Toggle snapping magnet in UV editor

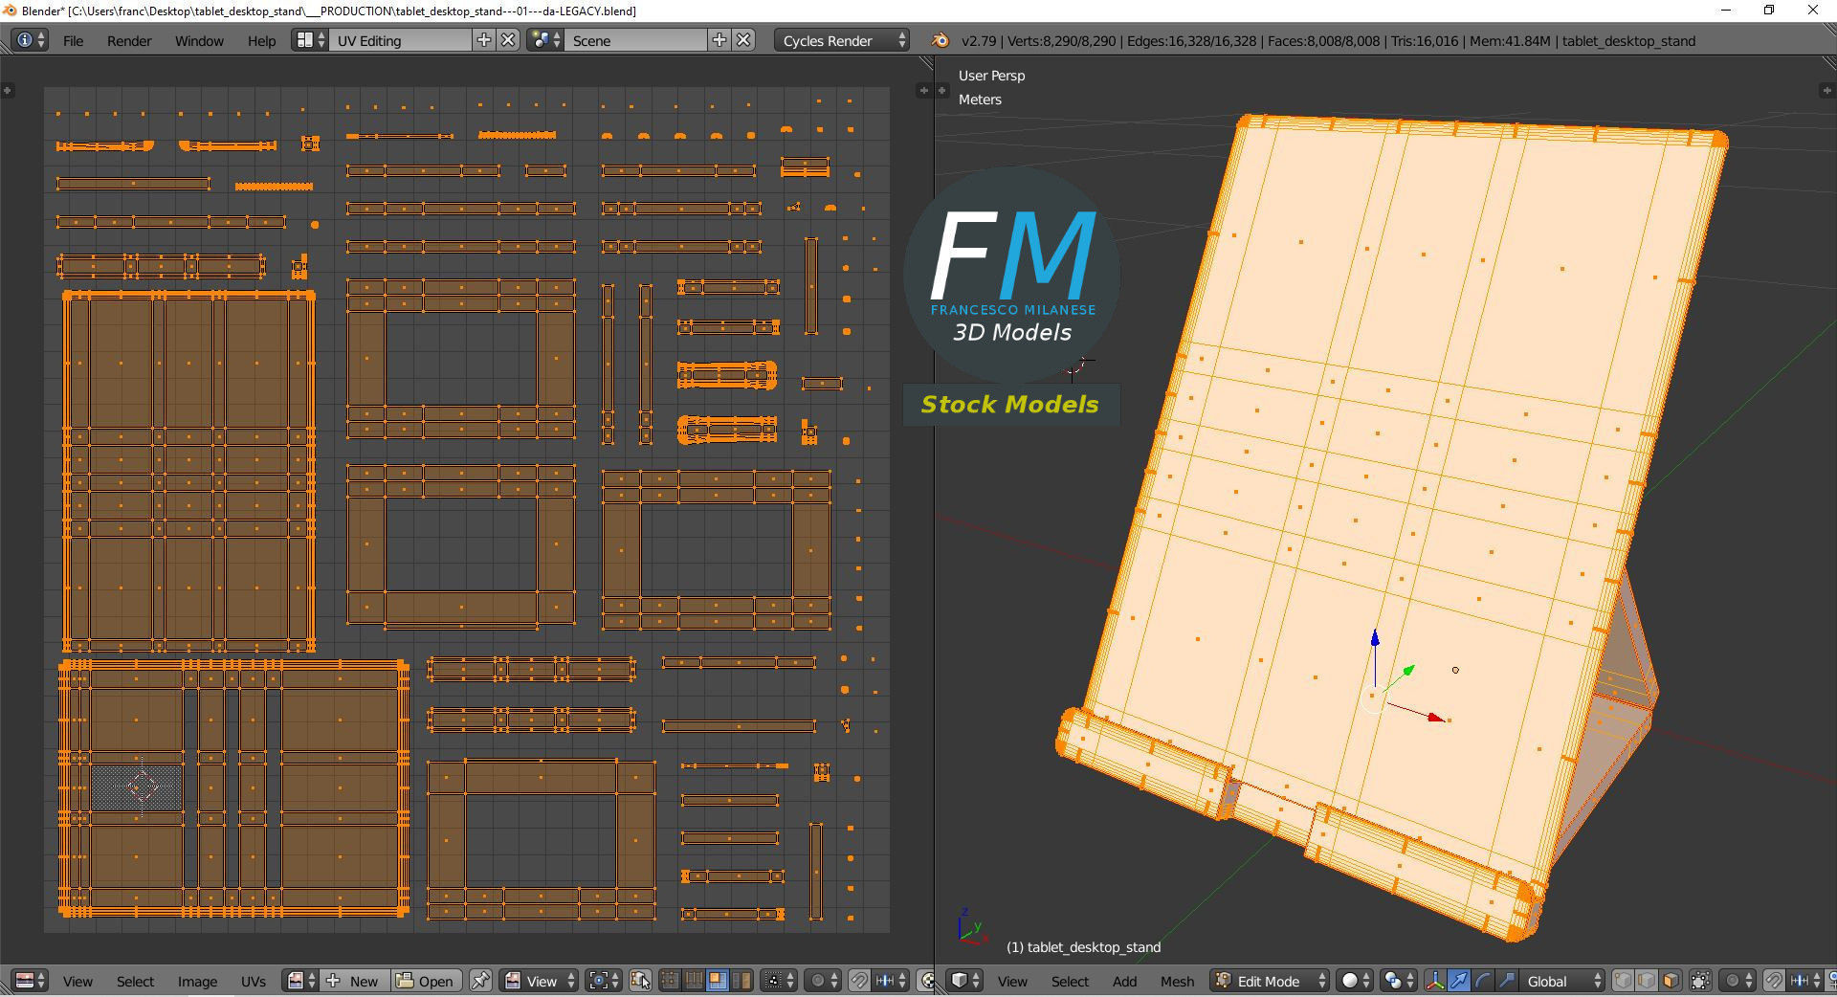(860, 981)
